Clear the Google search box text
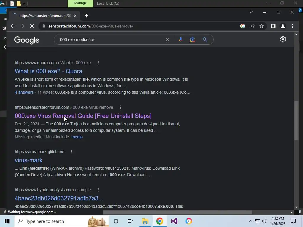This screenshot has height=227, width=303. click(x=167, y=40)
